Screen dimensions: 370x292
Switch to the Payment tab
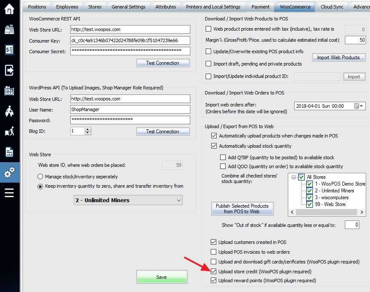261,7
